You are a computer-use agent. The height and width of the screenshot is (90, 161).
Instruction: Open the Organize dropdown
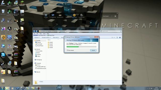(x=37, y=37)
